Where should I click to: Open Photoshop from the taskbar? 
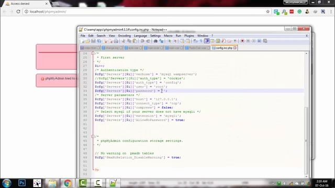click(x=22, y=183)
